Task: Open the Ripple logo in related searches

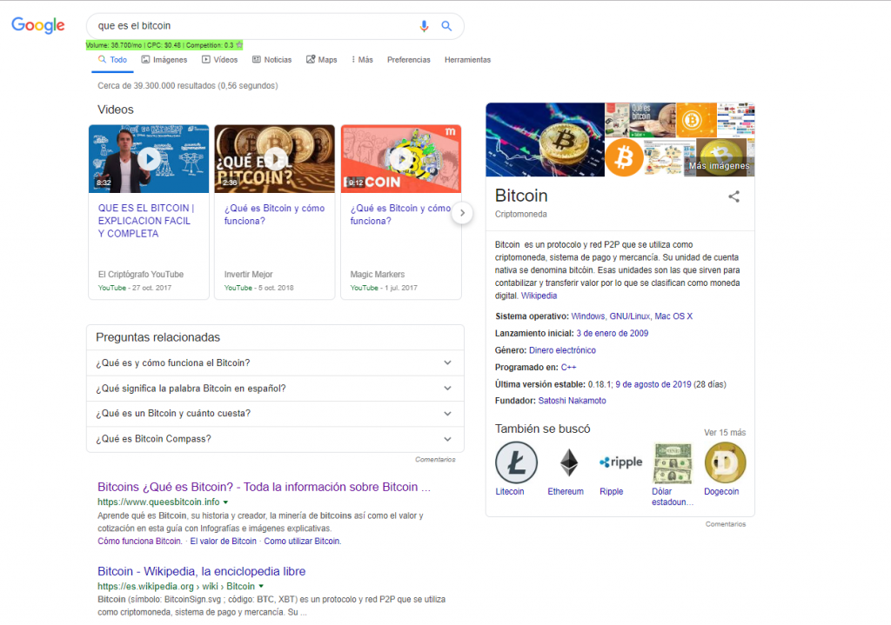Action: (x=620, y=462)
